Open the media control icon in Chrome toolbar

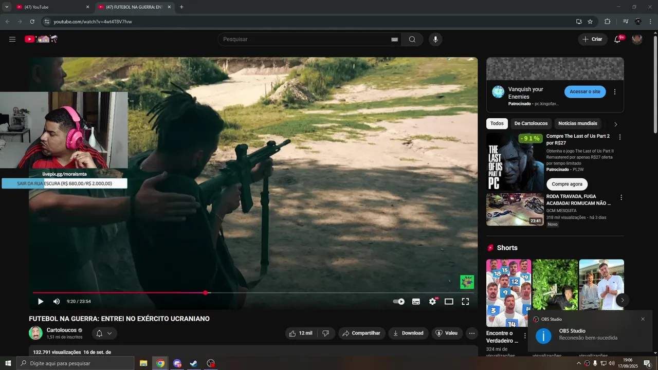(x=625, y=22)
